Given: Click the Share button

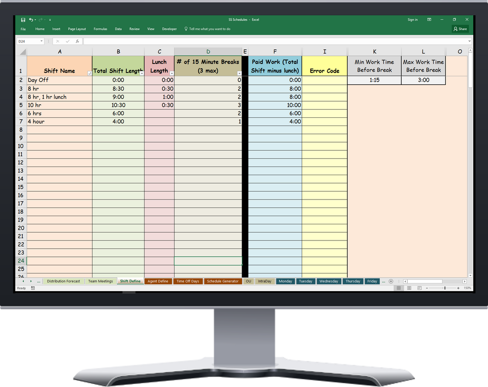Looking at the screenshot, I should tap(460, 29).
